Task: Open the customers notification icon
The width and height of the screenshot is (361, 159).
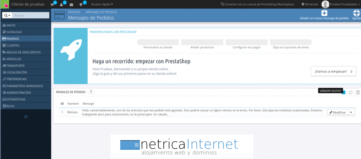Action: tap(62, 5)
